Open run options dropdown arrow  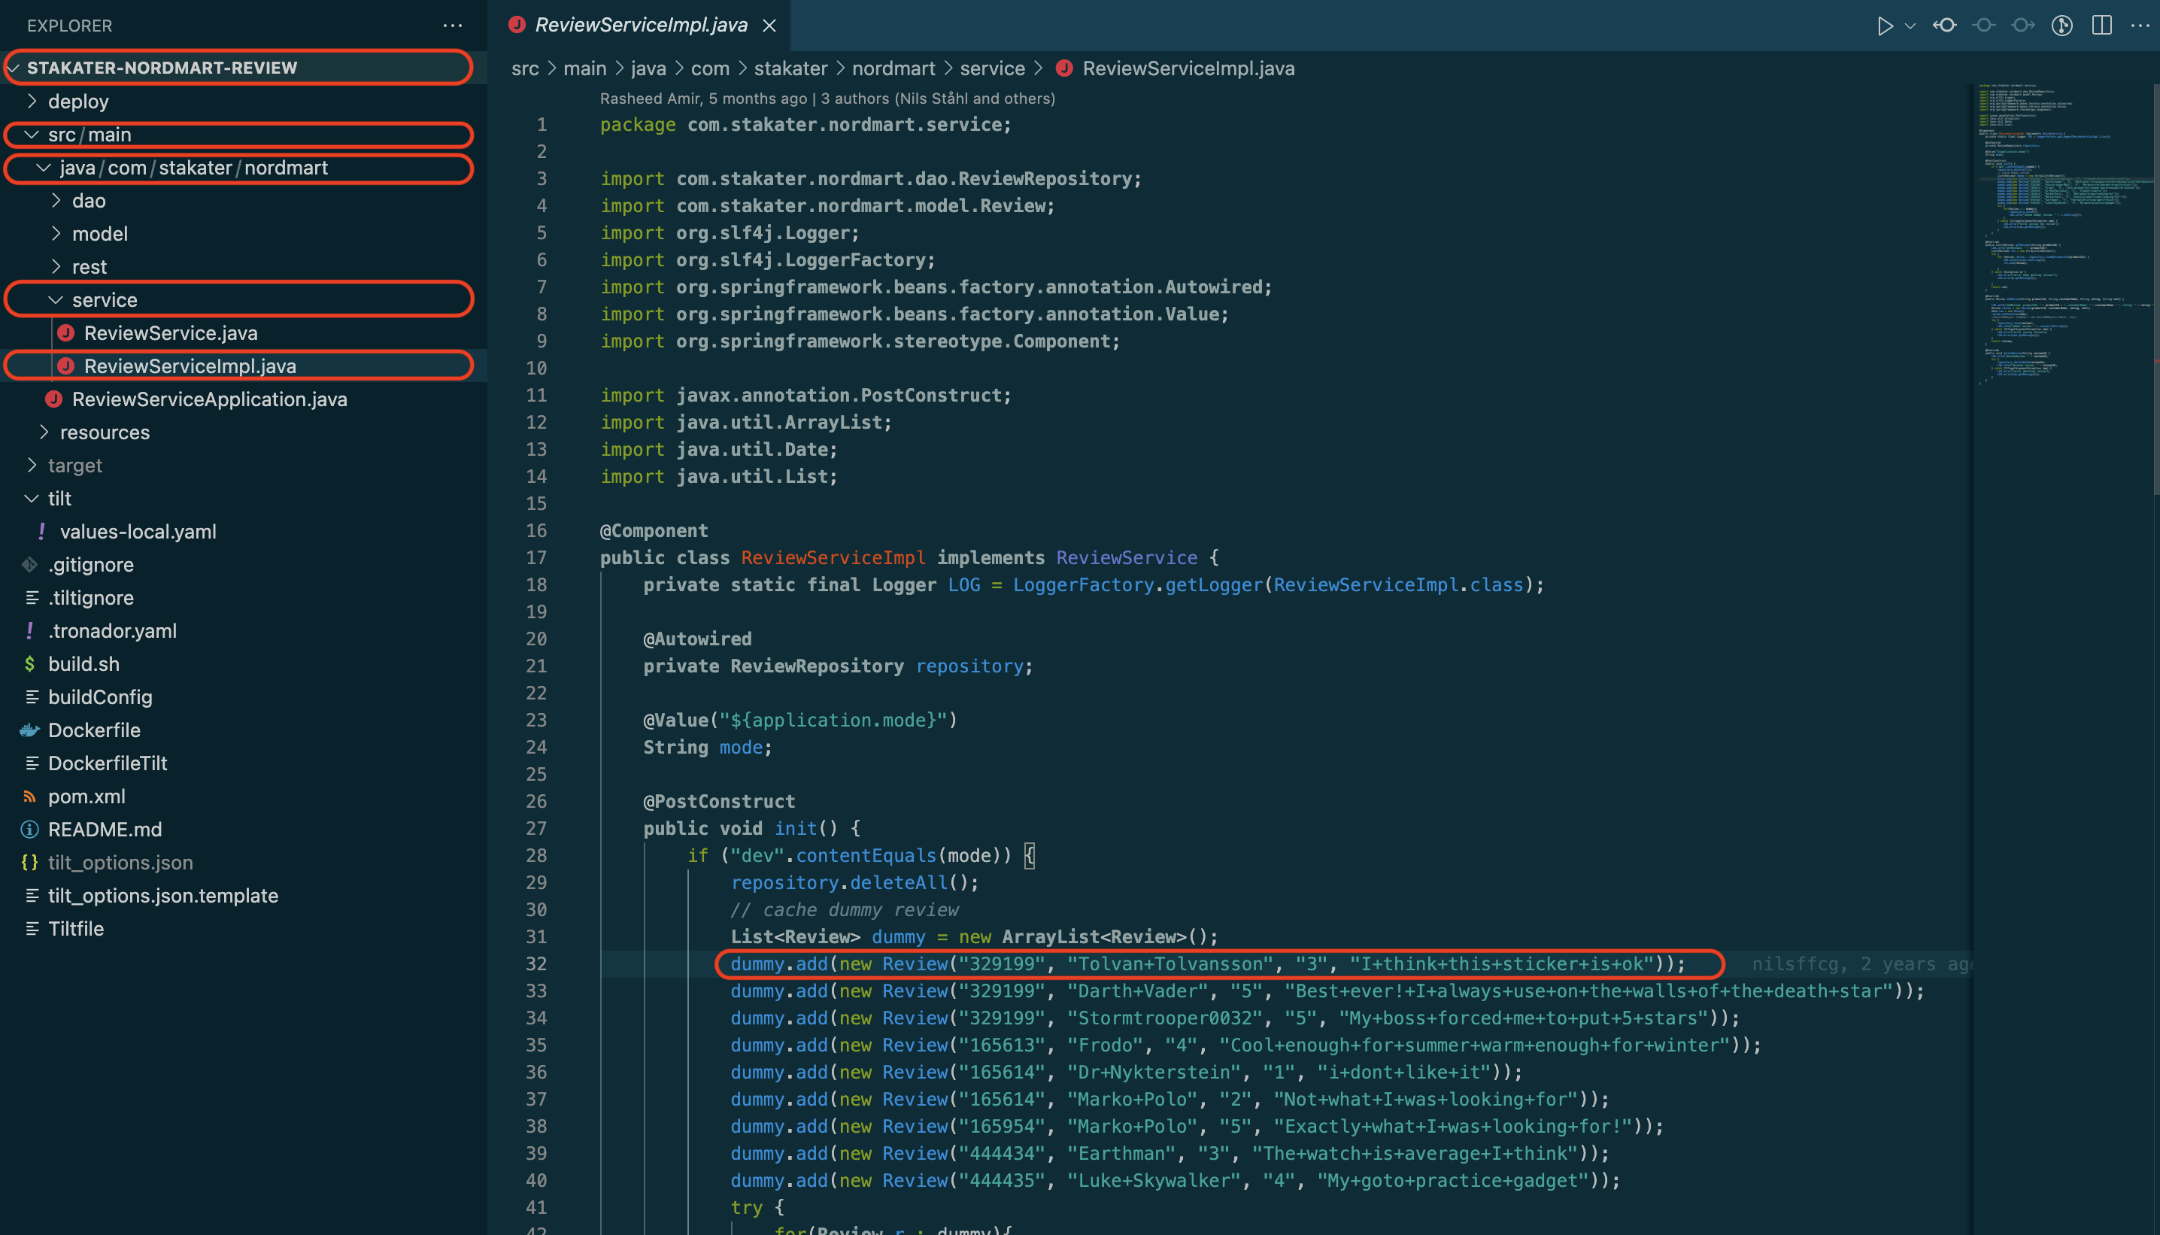click(1910, 26)
